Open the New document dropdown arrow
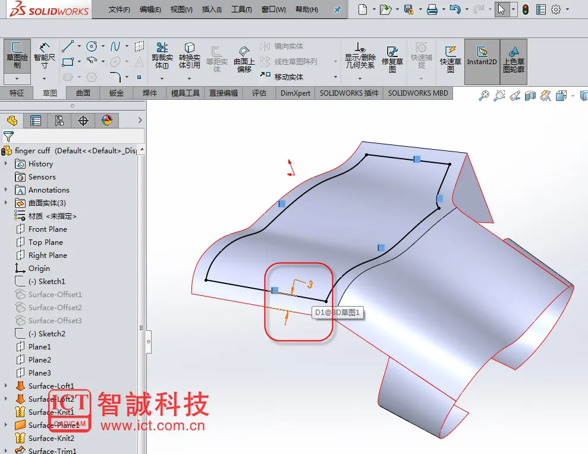 tap(374, 10)
